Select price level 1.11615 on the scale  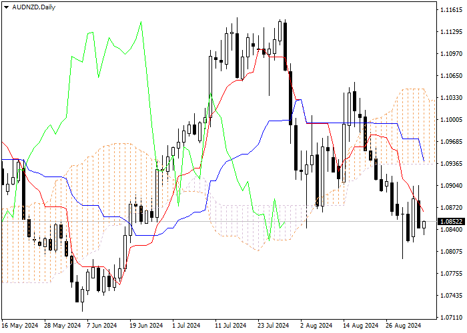pyautogui.click(x=451, y=10)
